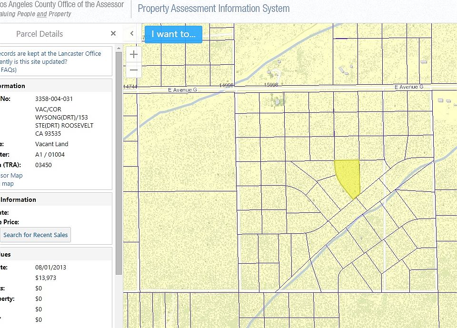This screenshot has width=457, height=328.
Task: Click the parcel details scrollbar thumb
Action: point(119,163)
